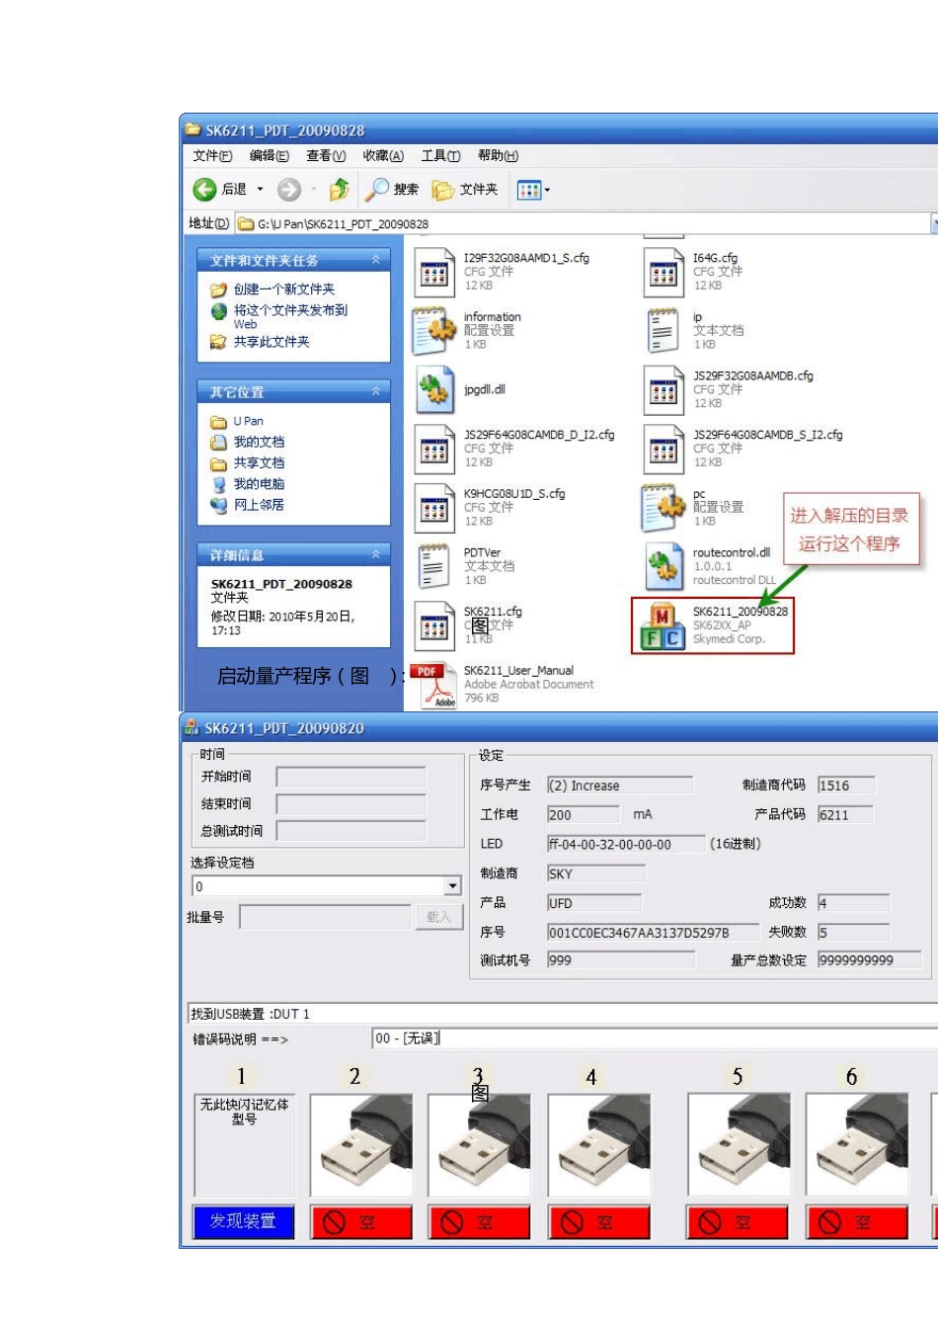Click the red 空 button under port 4

pyautogui.click(x=599, y=1222)
